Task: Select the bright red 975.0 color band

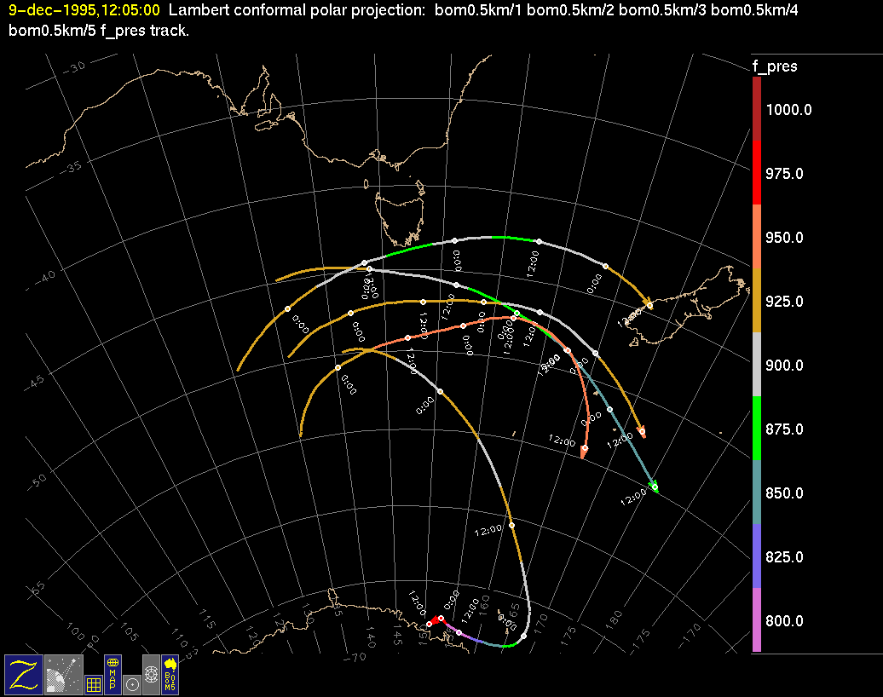Action: pos(757,173)
